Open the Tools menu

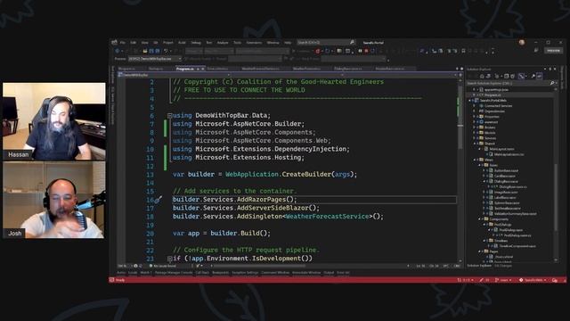237,43
